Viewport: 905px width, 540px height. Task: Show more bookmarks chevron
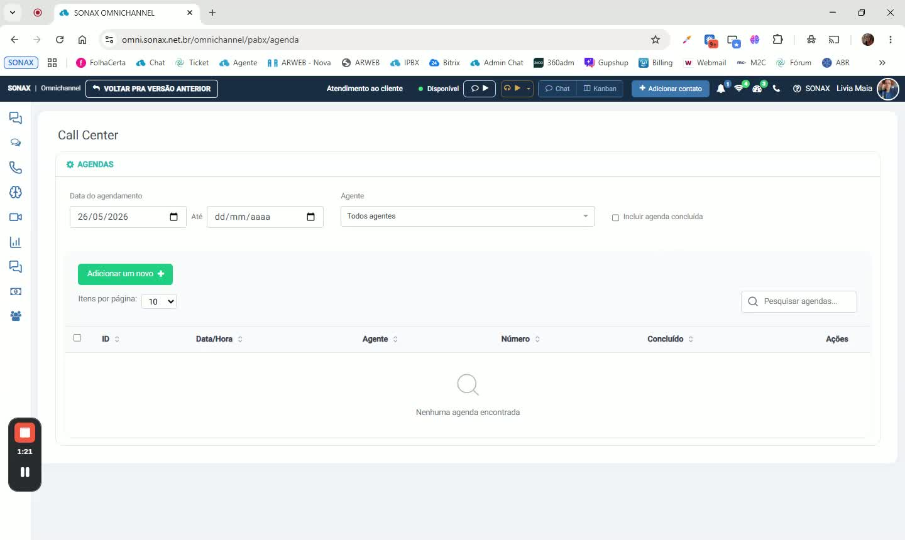point(882,63)
